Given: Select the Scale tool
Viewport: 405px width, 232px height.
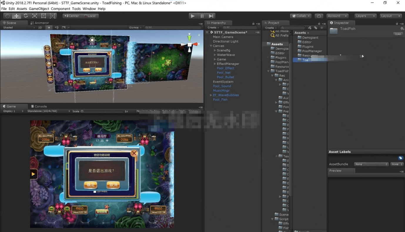Looking at the screenshot, I should click(34, 16).
